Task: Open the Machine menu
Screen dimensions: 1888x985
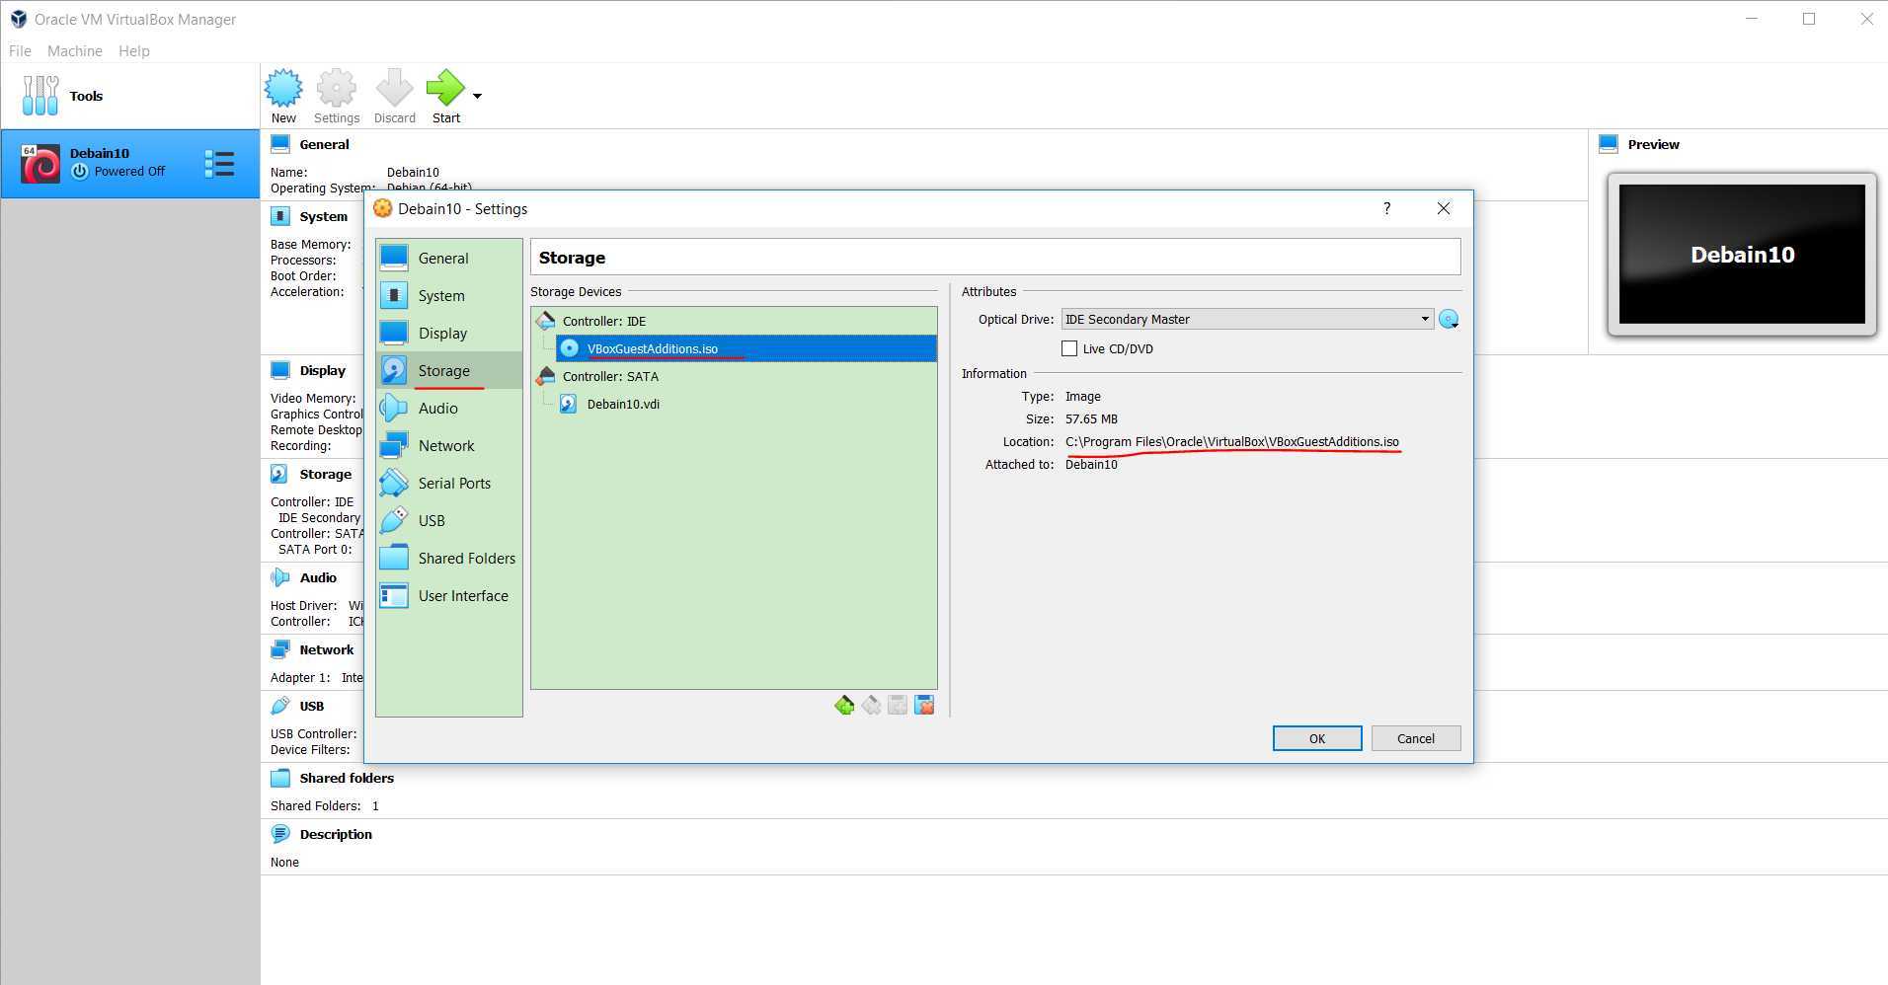Action: [x=75, y=50]
